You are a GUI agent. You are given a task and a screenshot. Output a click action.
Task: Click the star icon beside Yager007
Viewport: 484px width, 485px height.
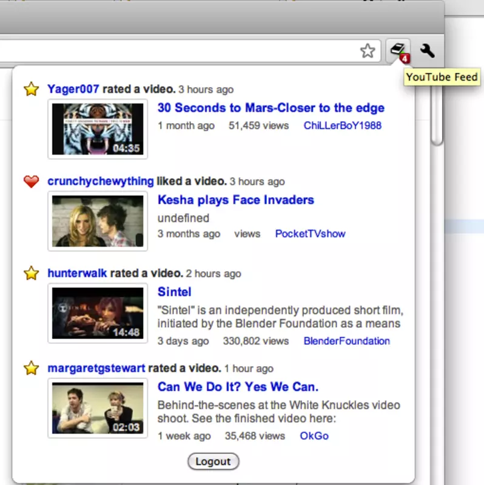(32, 89)
